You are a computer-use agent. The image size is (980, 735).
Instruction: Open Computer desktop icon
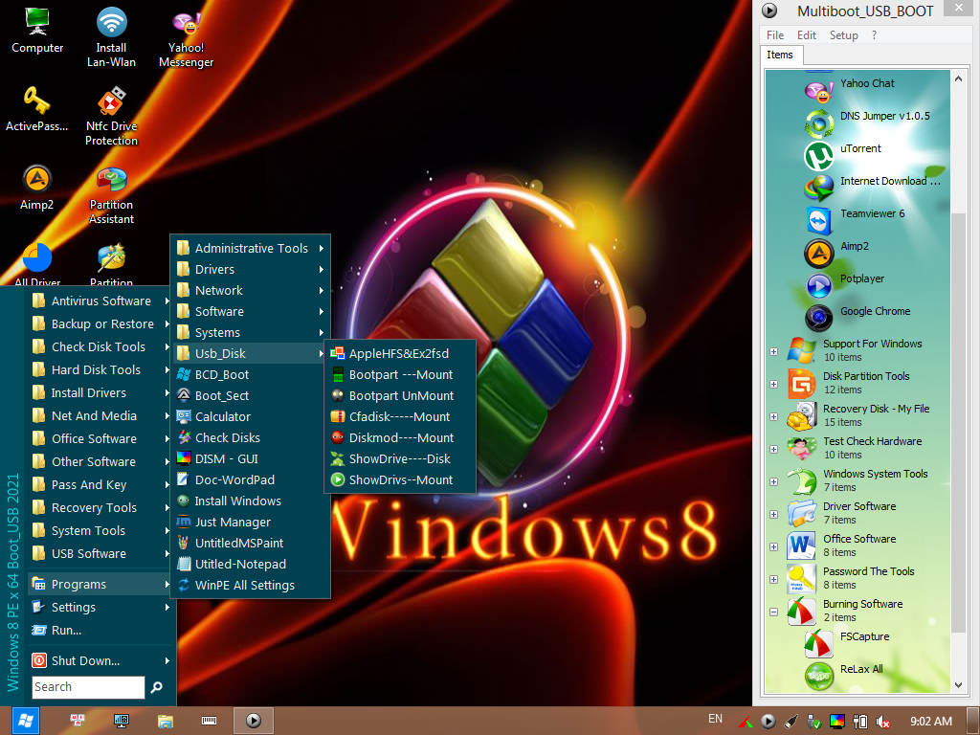click(37, 30)
